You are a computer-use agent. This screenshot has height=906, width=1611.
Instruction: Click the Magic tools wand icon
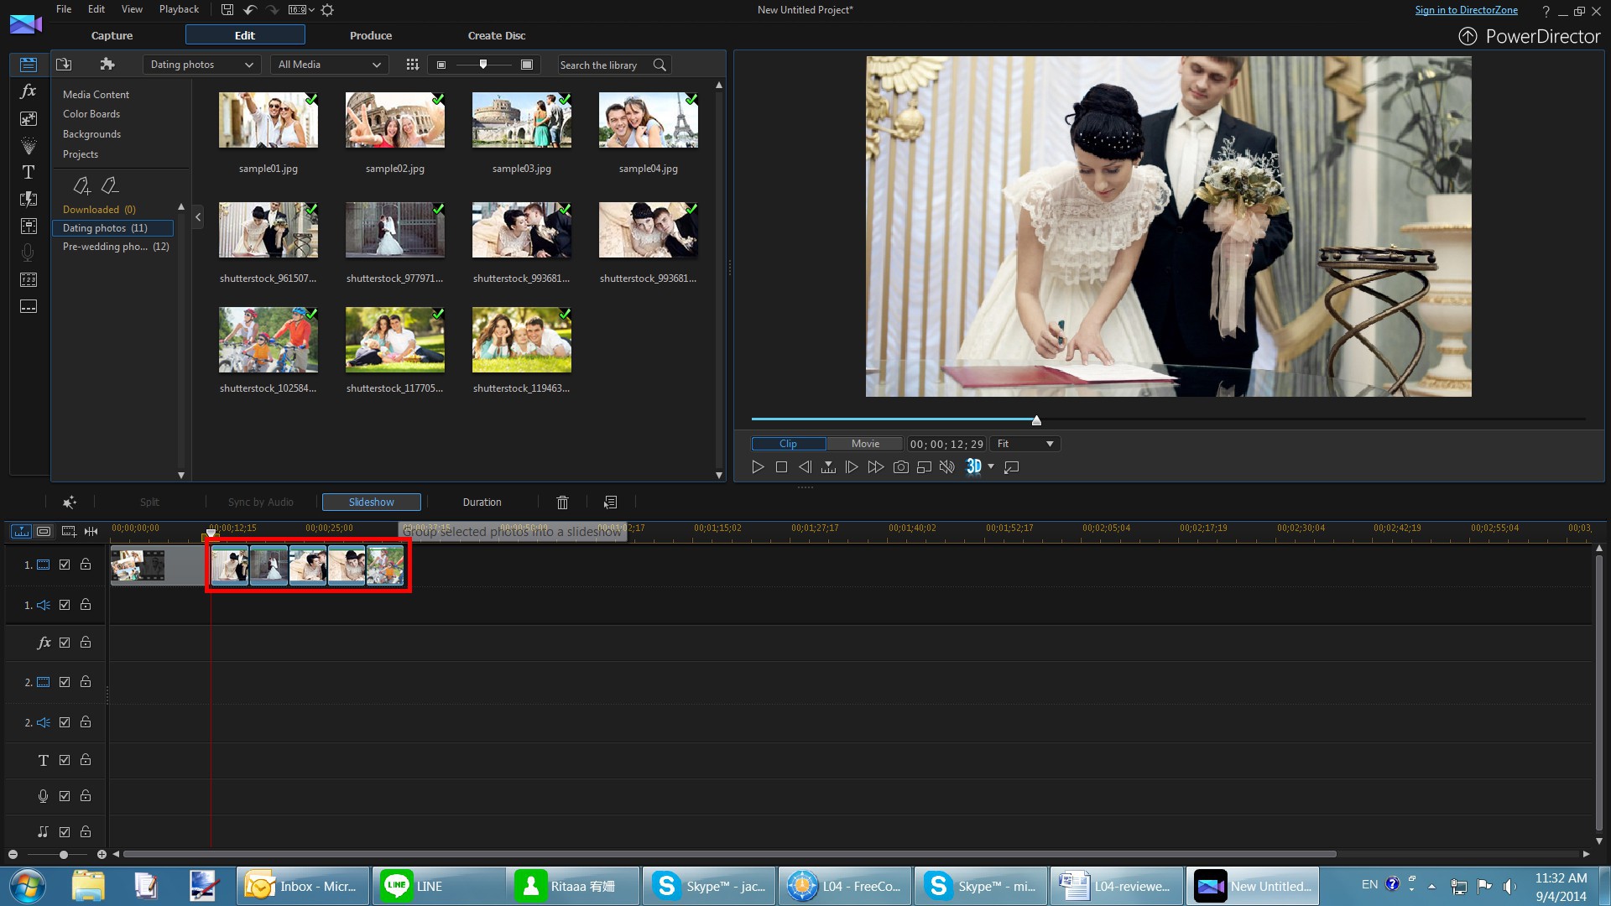[x=70, y=502]
